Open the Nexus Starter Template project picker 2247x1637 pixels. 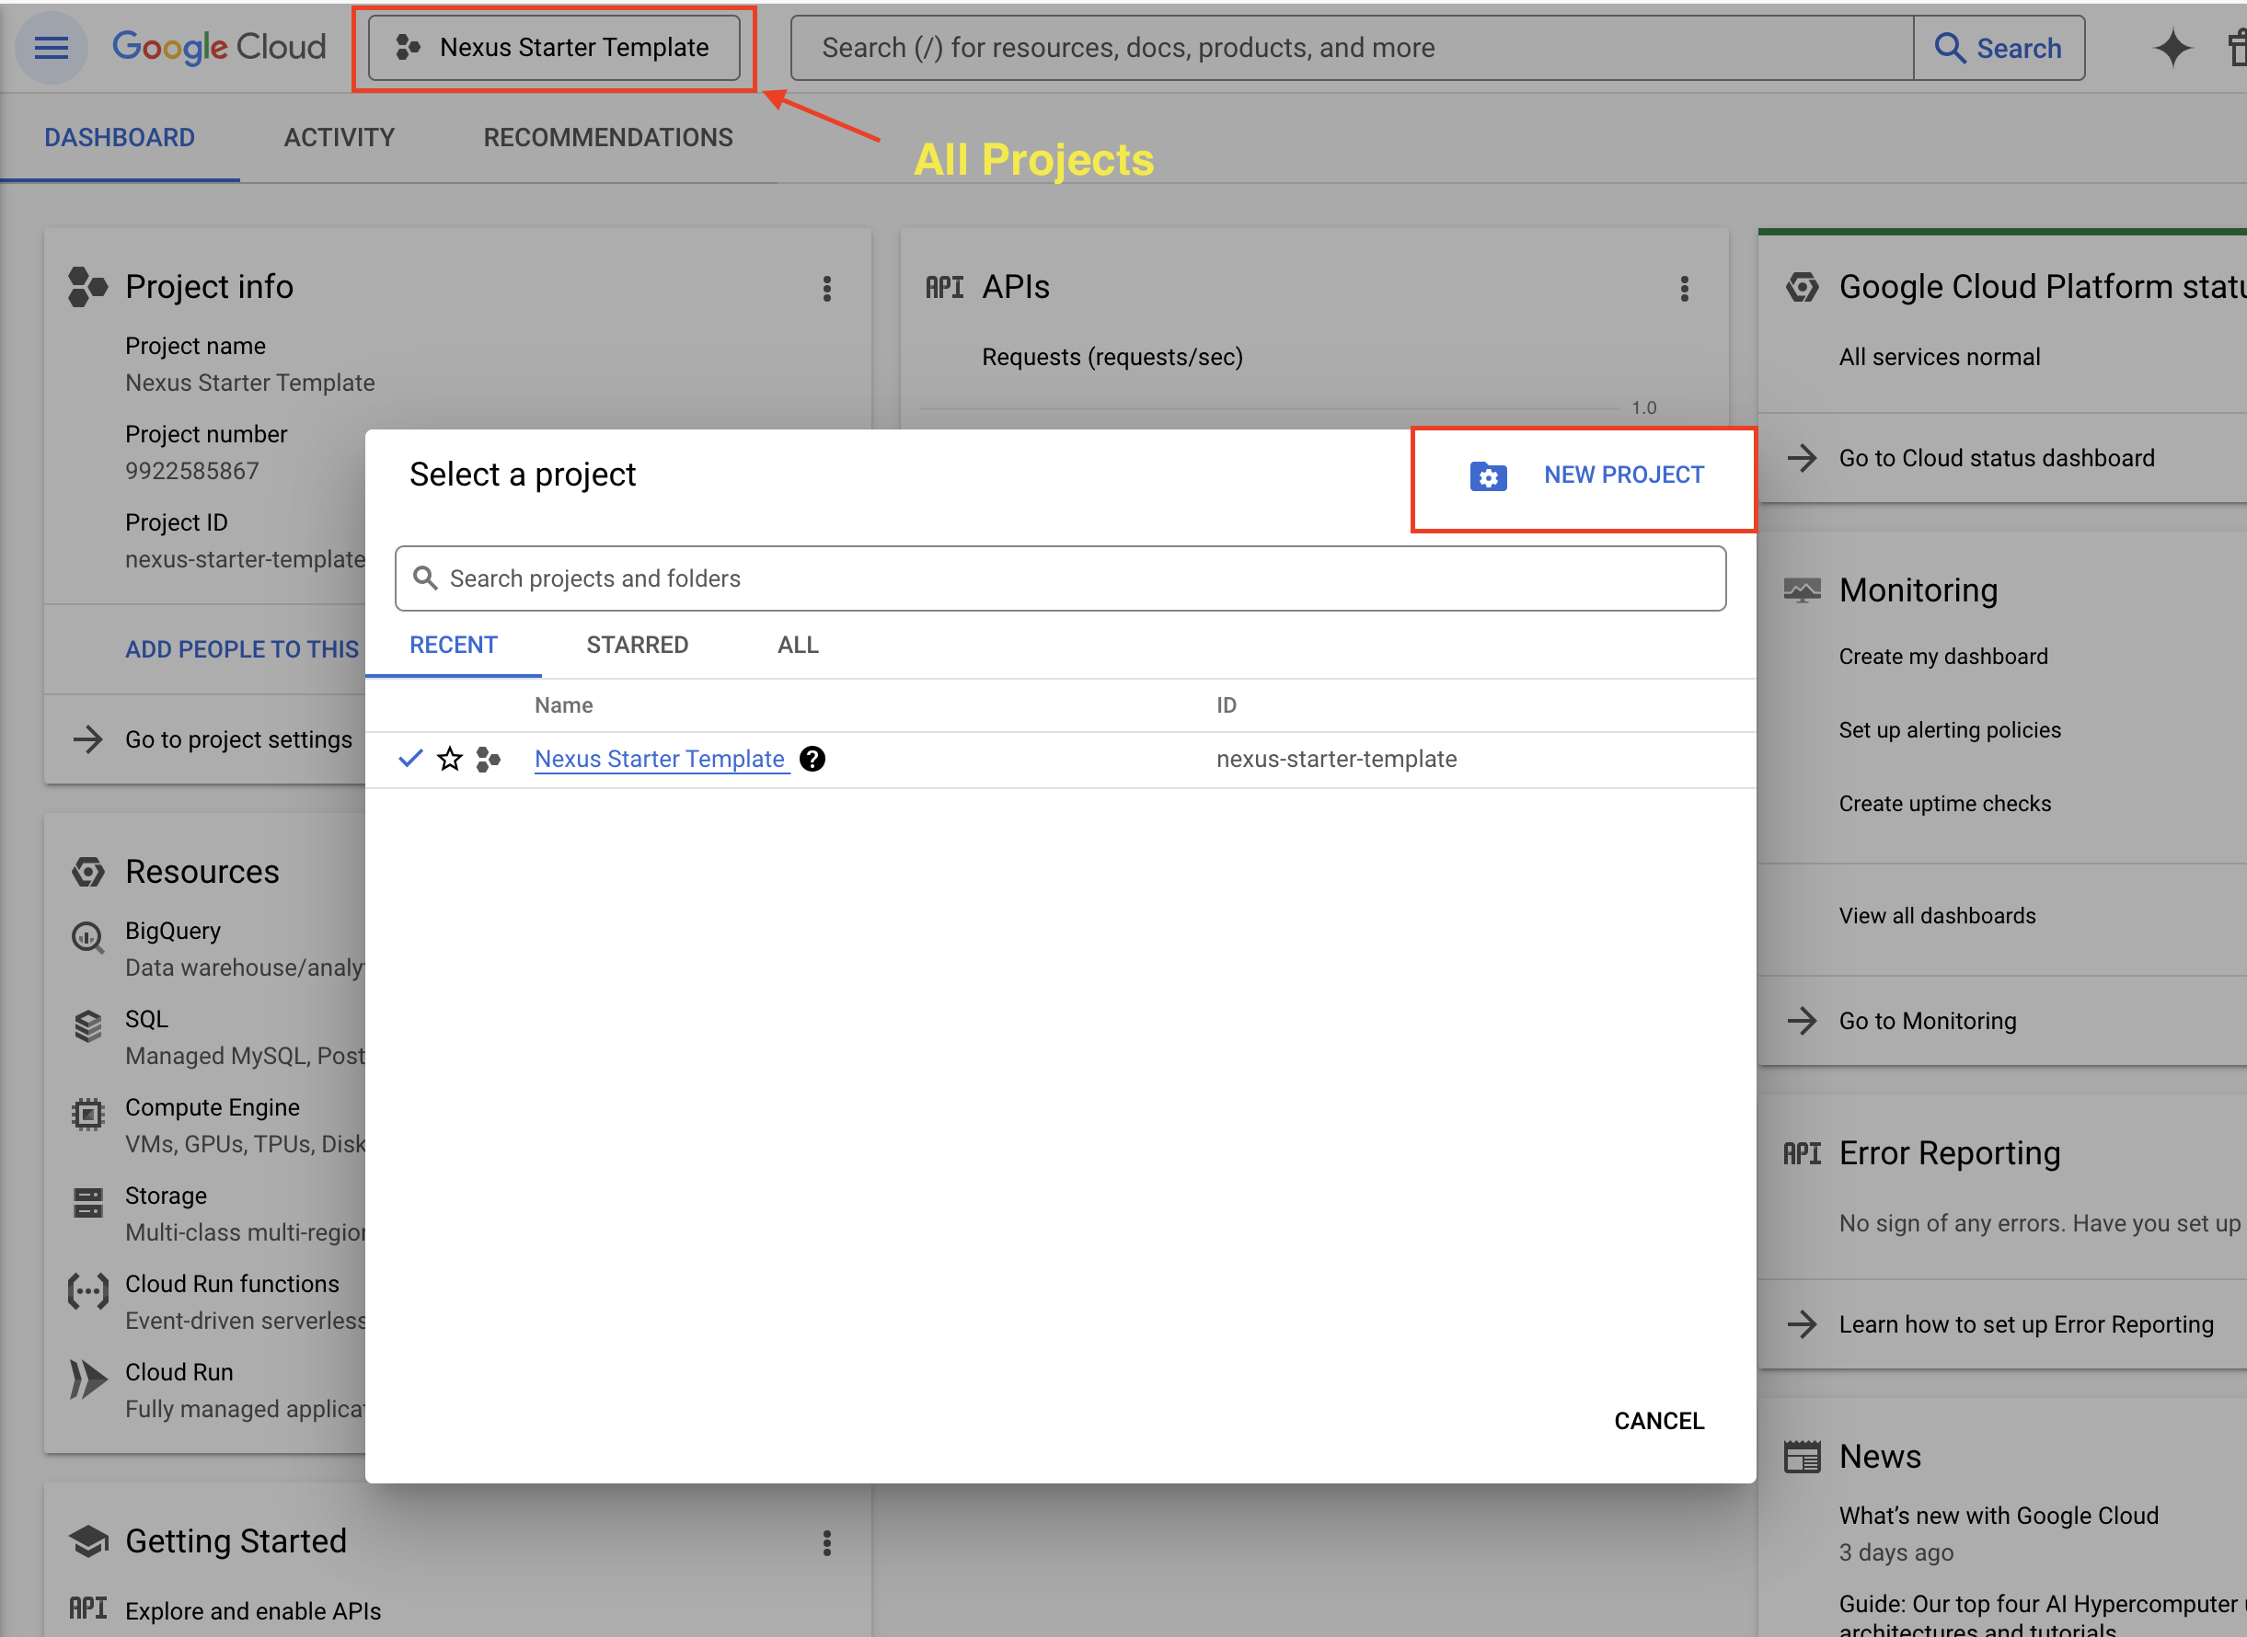coord(554,48)
